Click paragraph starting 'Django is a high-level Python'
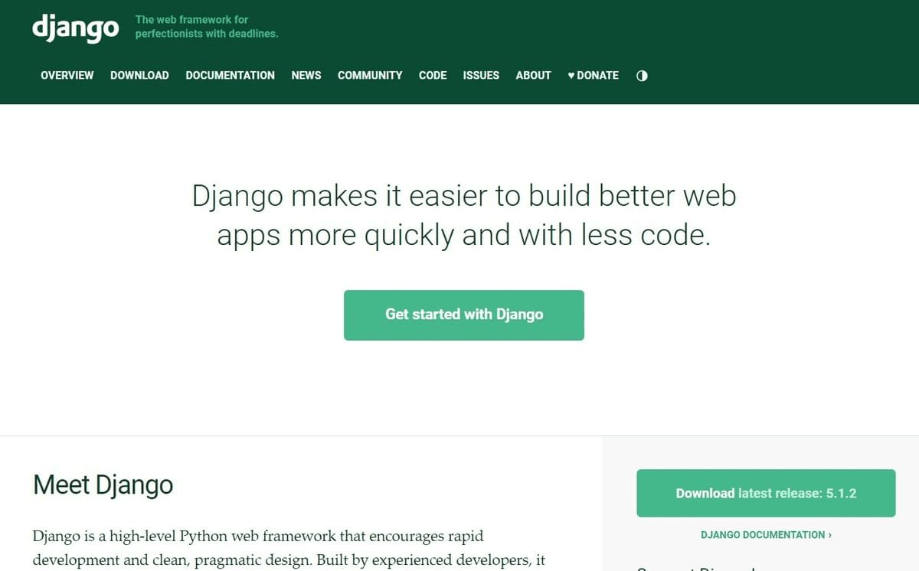The width and height of the screenshot is (919, 571). (x=289, y=547)
